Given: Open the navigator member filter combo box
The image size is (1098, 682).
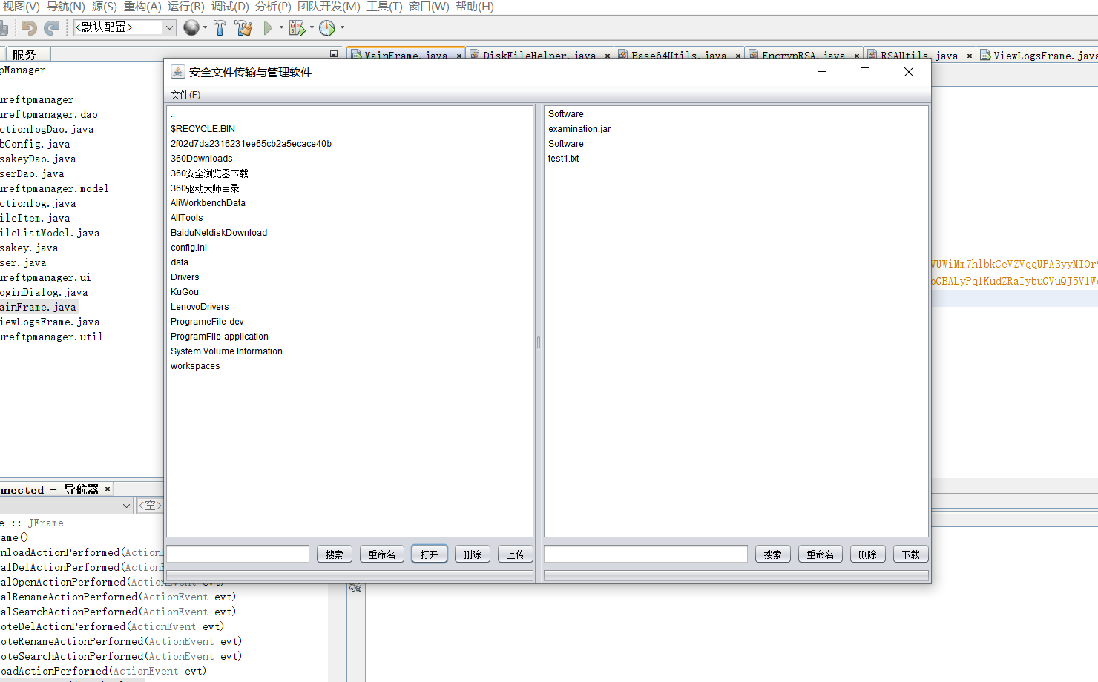Looking at the screenshot, I should (x=67, y=506).
